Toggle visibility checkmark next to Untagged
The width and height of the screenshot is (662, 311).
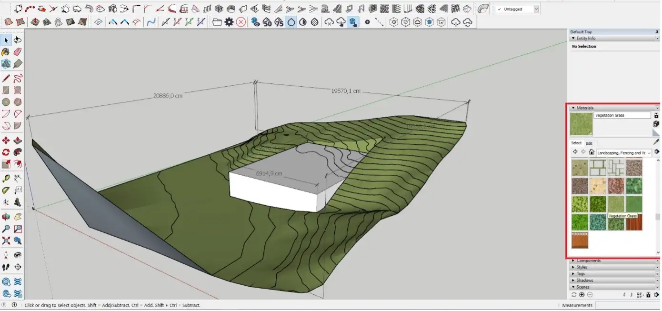498,9
